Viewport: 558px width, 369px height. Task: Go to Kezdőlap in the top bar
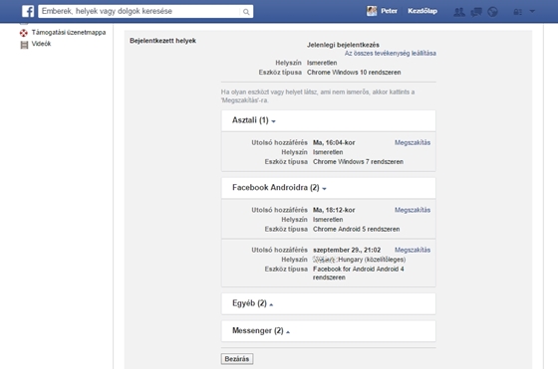tap(422, 11)
